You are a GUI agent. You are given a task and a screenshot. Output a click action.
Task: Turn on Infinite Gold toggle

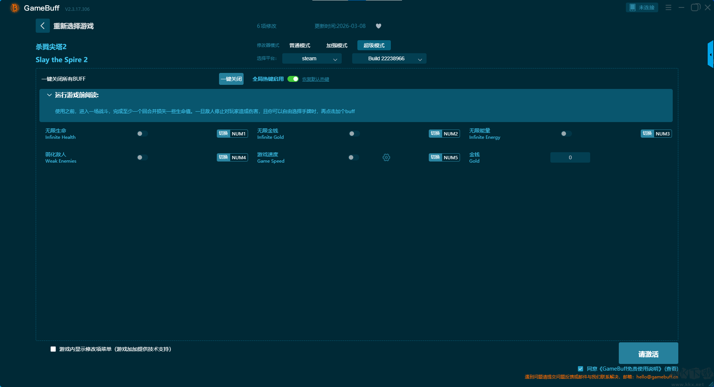pos(354,134)
